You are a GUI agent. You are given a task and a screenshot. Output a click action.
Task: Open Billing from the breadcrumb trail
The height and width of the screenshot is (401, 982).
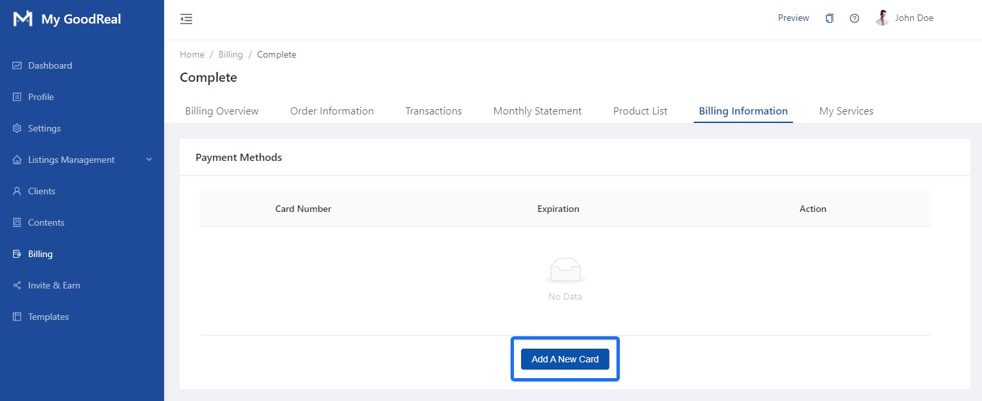230,54
